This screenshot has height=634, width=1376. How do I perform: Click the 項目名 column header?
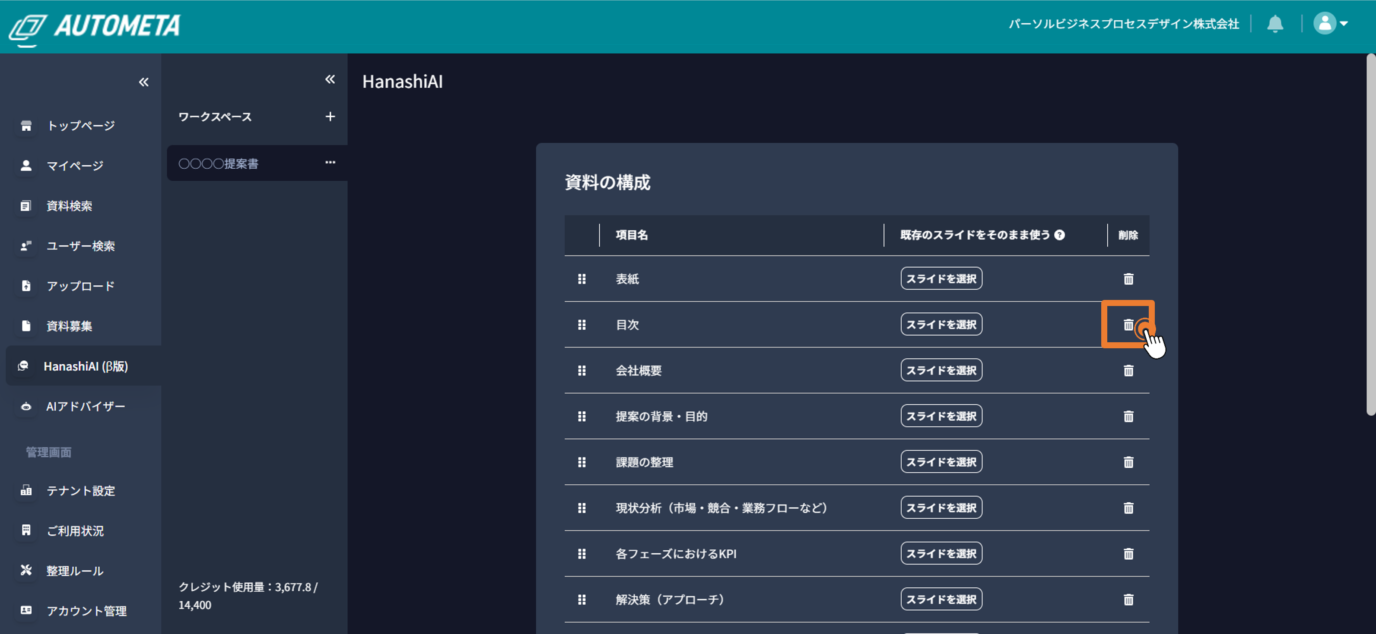click(631, 235)
